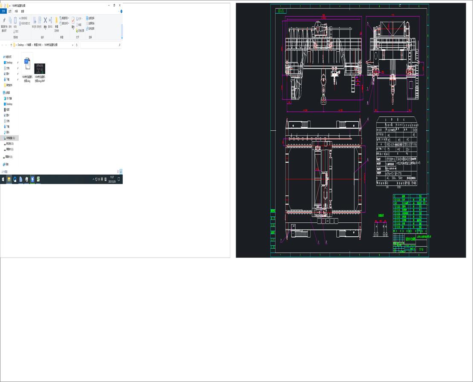Open the Properties icon in the ribbon

point(73,21)
